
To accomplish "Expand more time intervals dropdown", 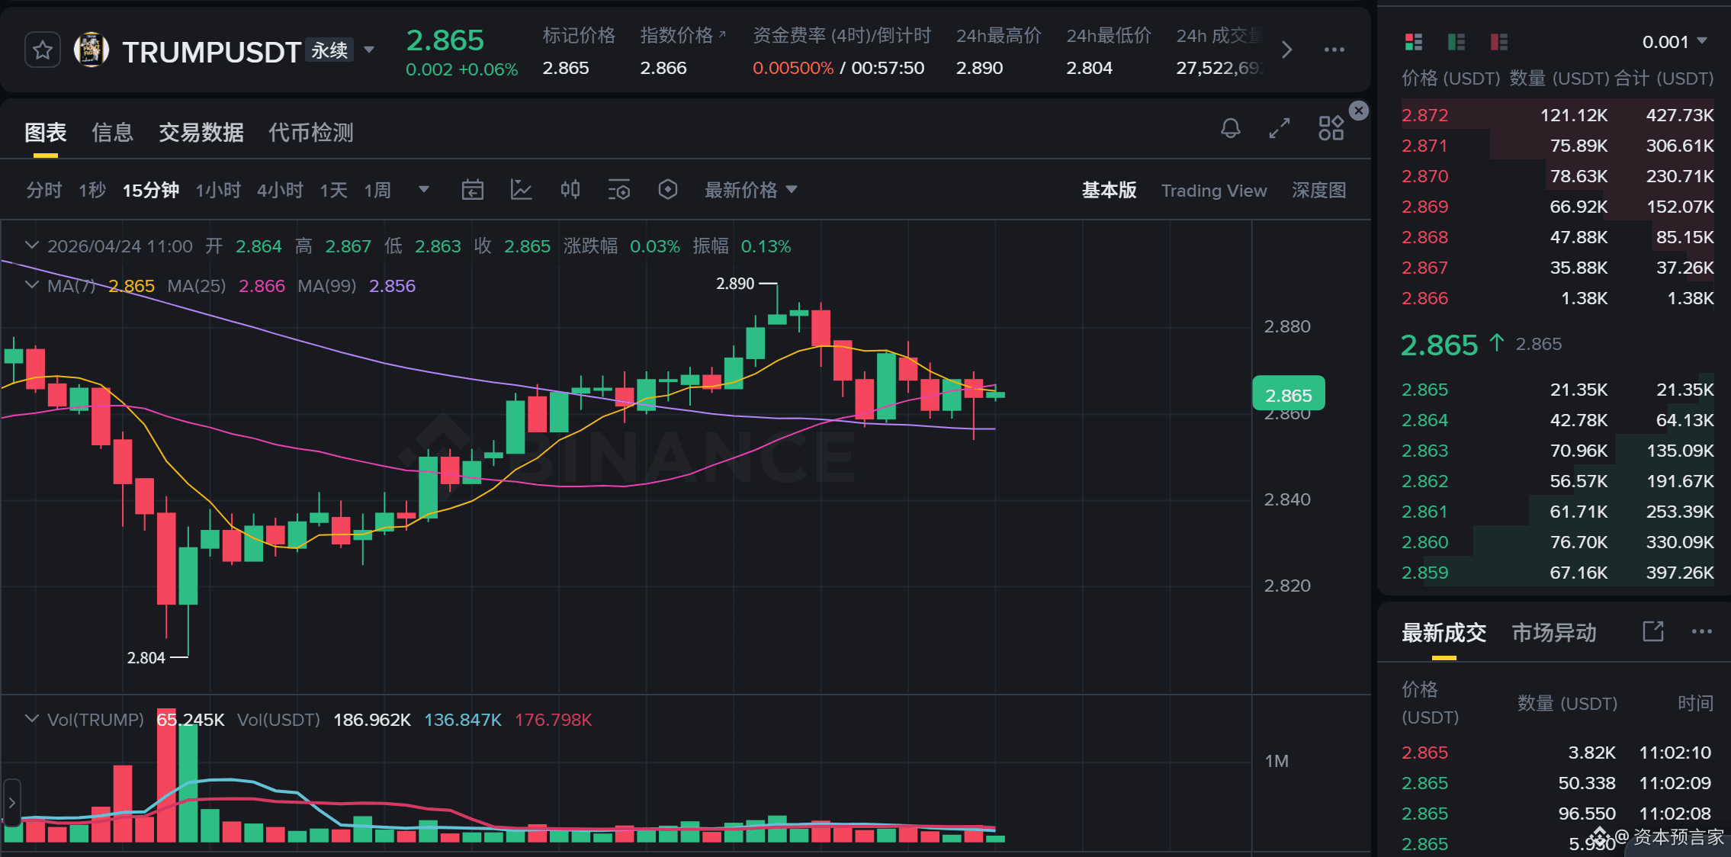I will pos(424,190).
